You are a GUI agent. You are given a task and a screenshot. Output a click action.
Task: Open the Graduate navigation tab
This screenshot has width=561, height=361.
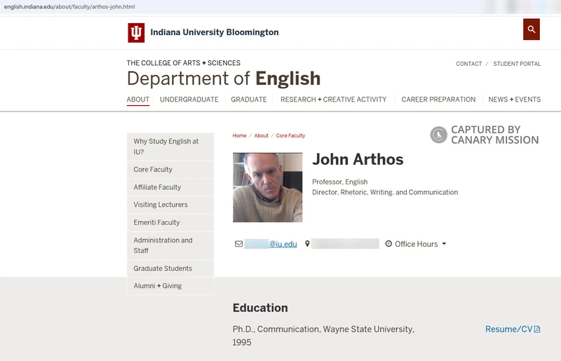point(249,100)
